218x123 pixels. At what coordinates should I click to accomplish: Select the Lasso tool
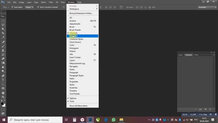tap(3, 25)
